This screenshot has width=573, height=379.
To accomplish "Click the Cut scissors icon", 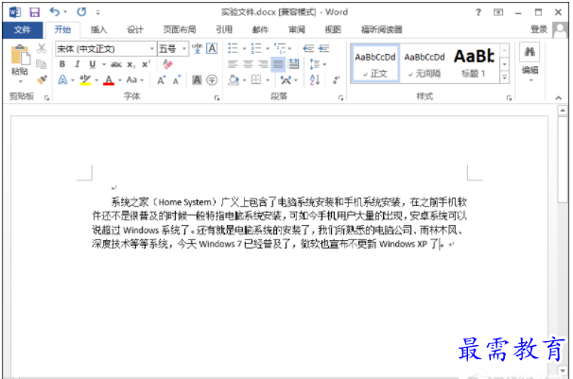I will coord(42,48).
